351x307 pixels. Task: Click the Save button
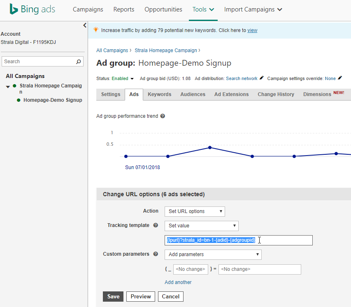(x=113, y=296)
